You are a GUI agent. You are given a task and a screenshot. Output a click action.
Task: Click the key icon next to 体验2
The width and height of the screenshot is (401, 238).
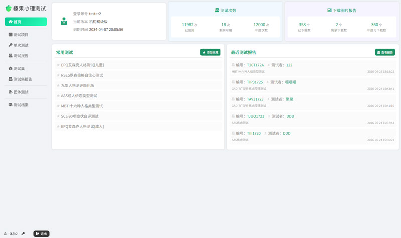pyautogui.click(x=23, y=233)
